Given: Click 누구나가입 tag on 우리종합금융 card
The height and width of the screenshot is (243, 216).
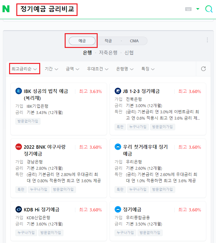Looking at the screenshot, I should (125, 233).
